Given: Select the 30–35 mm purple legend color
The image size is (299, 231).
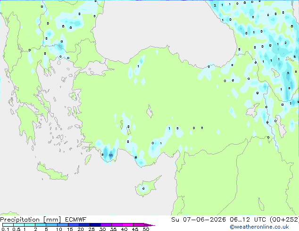Looking at the screenshot, I should (106, 225).
